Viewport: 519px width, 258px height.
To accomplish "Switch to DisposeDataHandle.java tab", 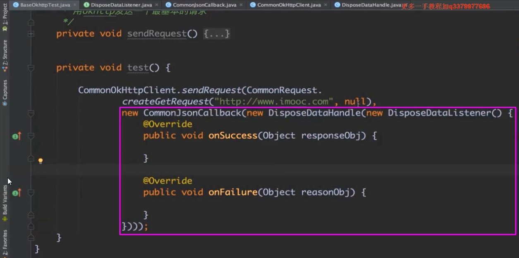I will pos(367,5).
